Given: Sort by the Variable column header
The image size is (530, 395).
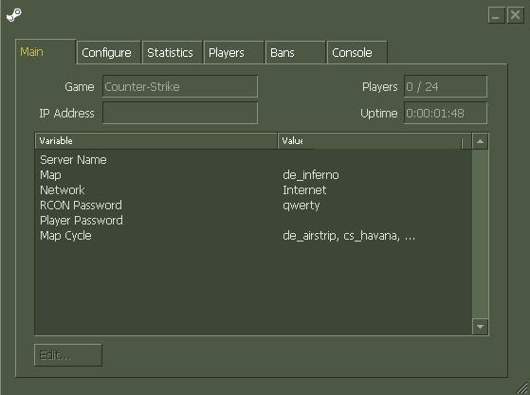Looking at the screenshot, I should point(156,141).
